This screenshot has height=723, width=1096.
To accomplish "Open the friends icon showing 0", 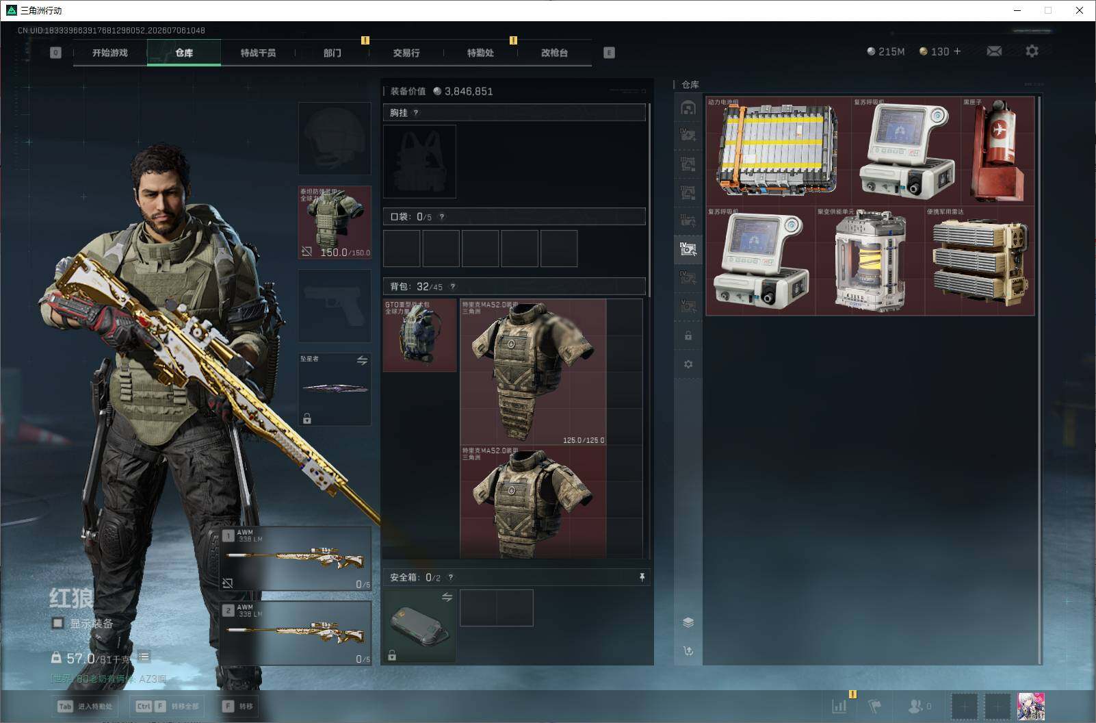I will coord(919,706).
